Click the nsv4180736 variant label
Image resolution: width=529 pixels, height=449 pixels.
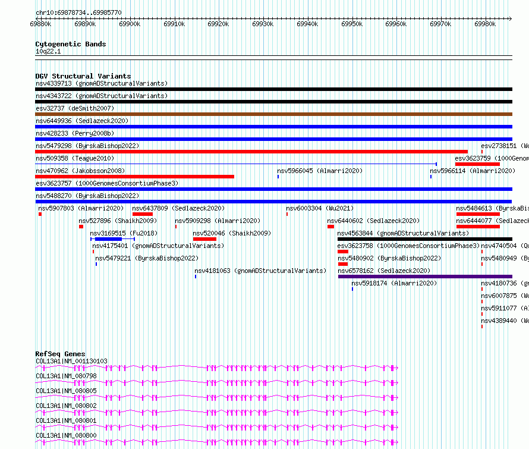tap(505, 283)
